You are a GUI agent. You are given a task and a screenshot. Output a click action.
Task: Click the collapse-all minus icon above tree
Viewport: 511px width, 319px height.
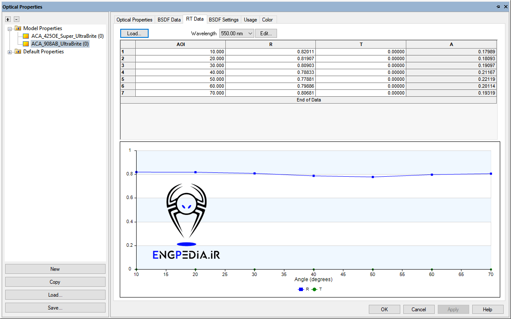coord(17,19)
